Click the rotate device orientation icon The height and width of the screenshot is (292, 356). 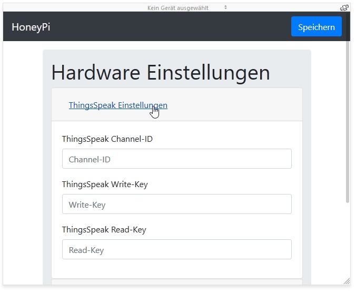(344, 8)
